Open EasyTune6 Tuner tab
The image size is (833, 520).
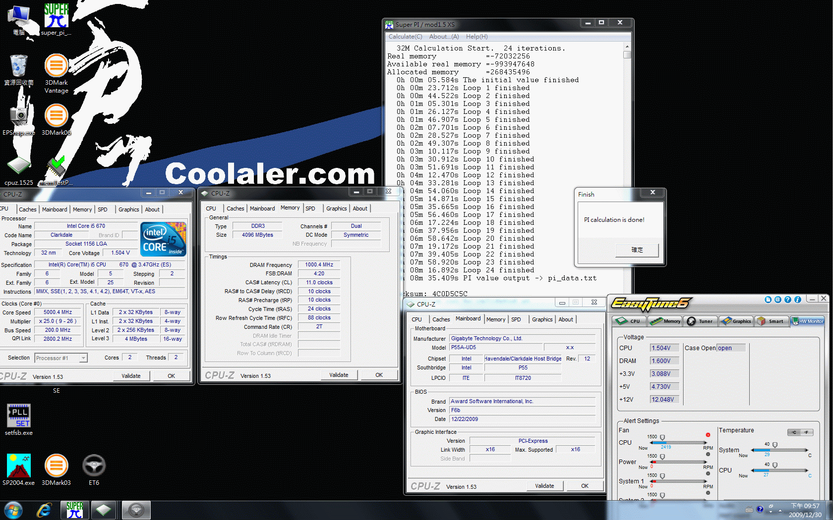700,321
